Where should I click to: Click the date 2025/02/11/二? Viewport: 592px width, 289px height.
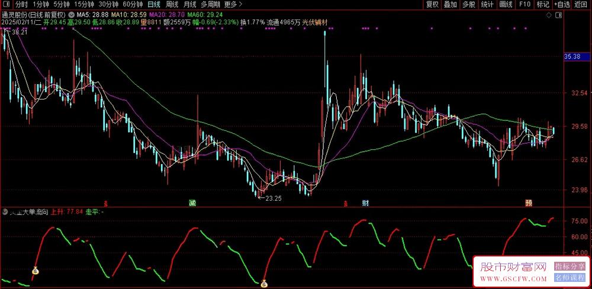pos(21,23)
